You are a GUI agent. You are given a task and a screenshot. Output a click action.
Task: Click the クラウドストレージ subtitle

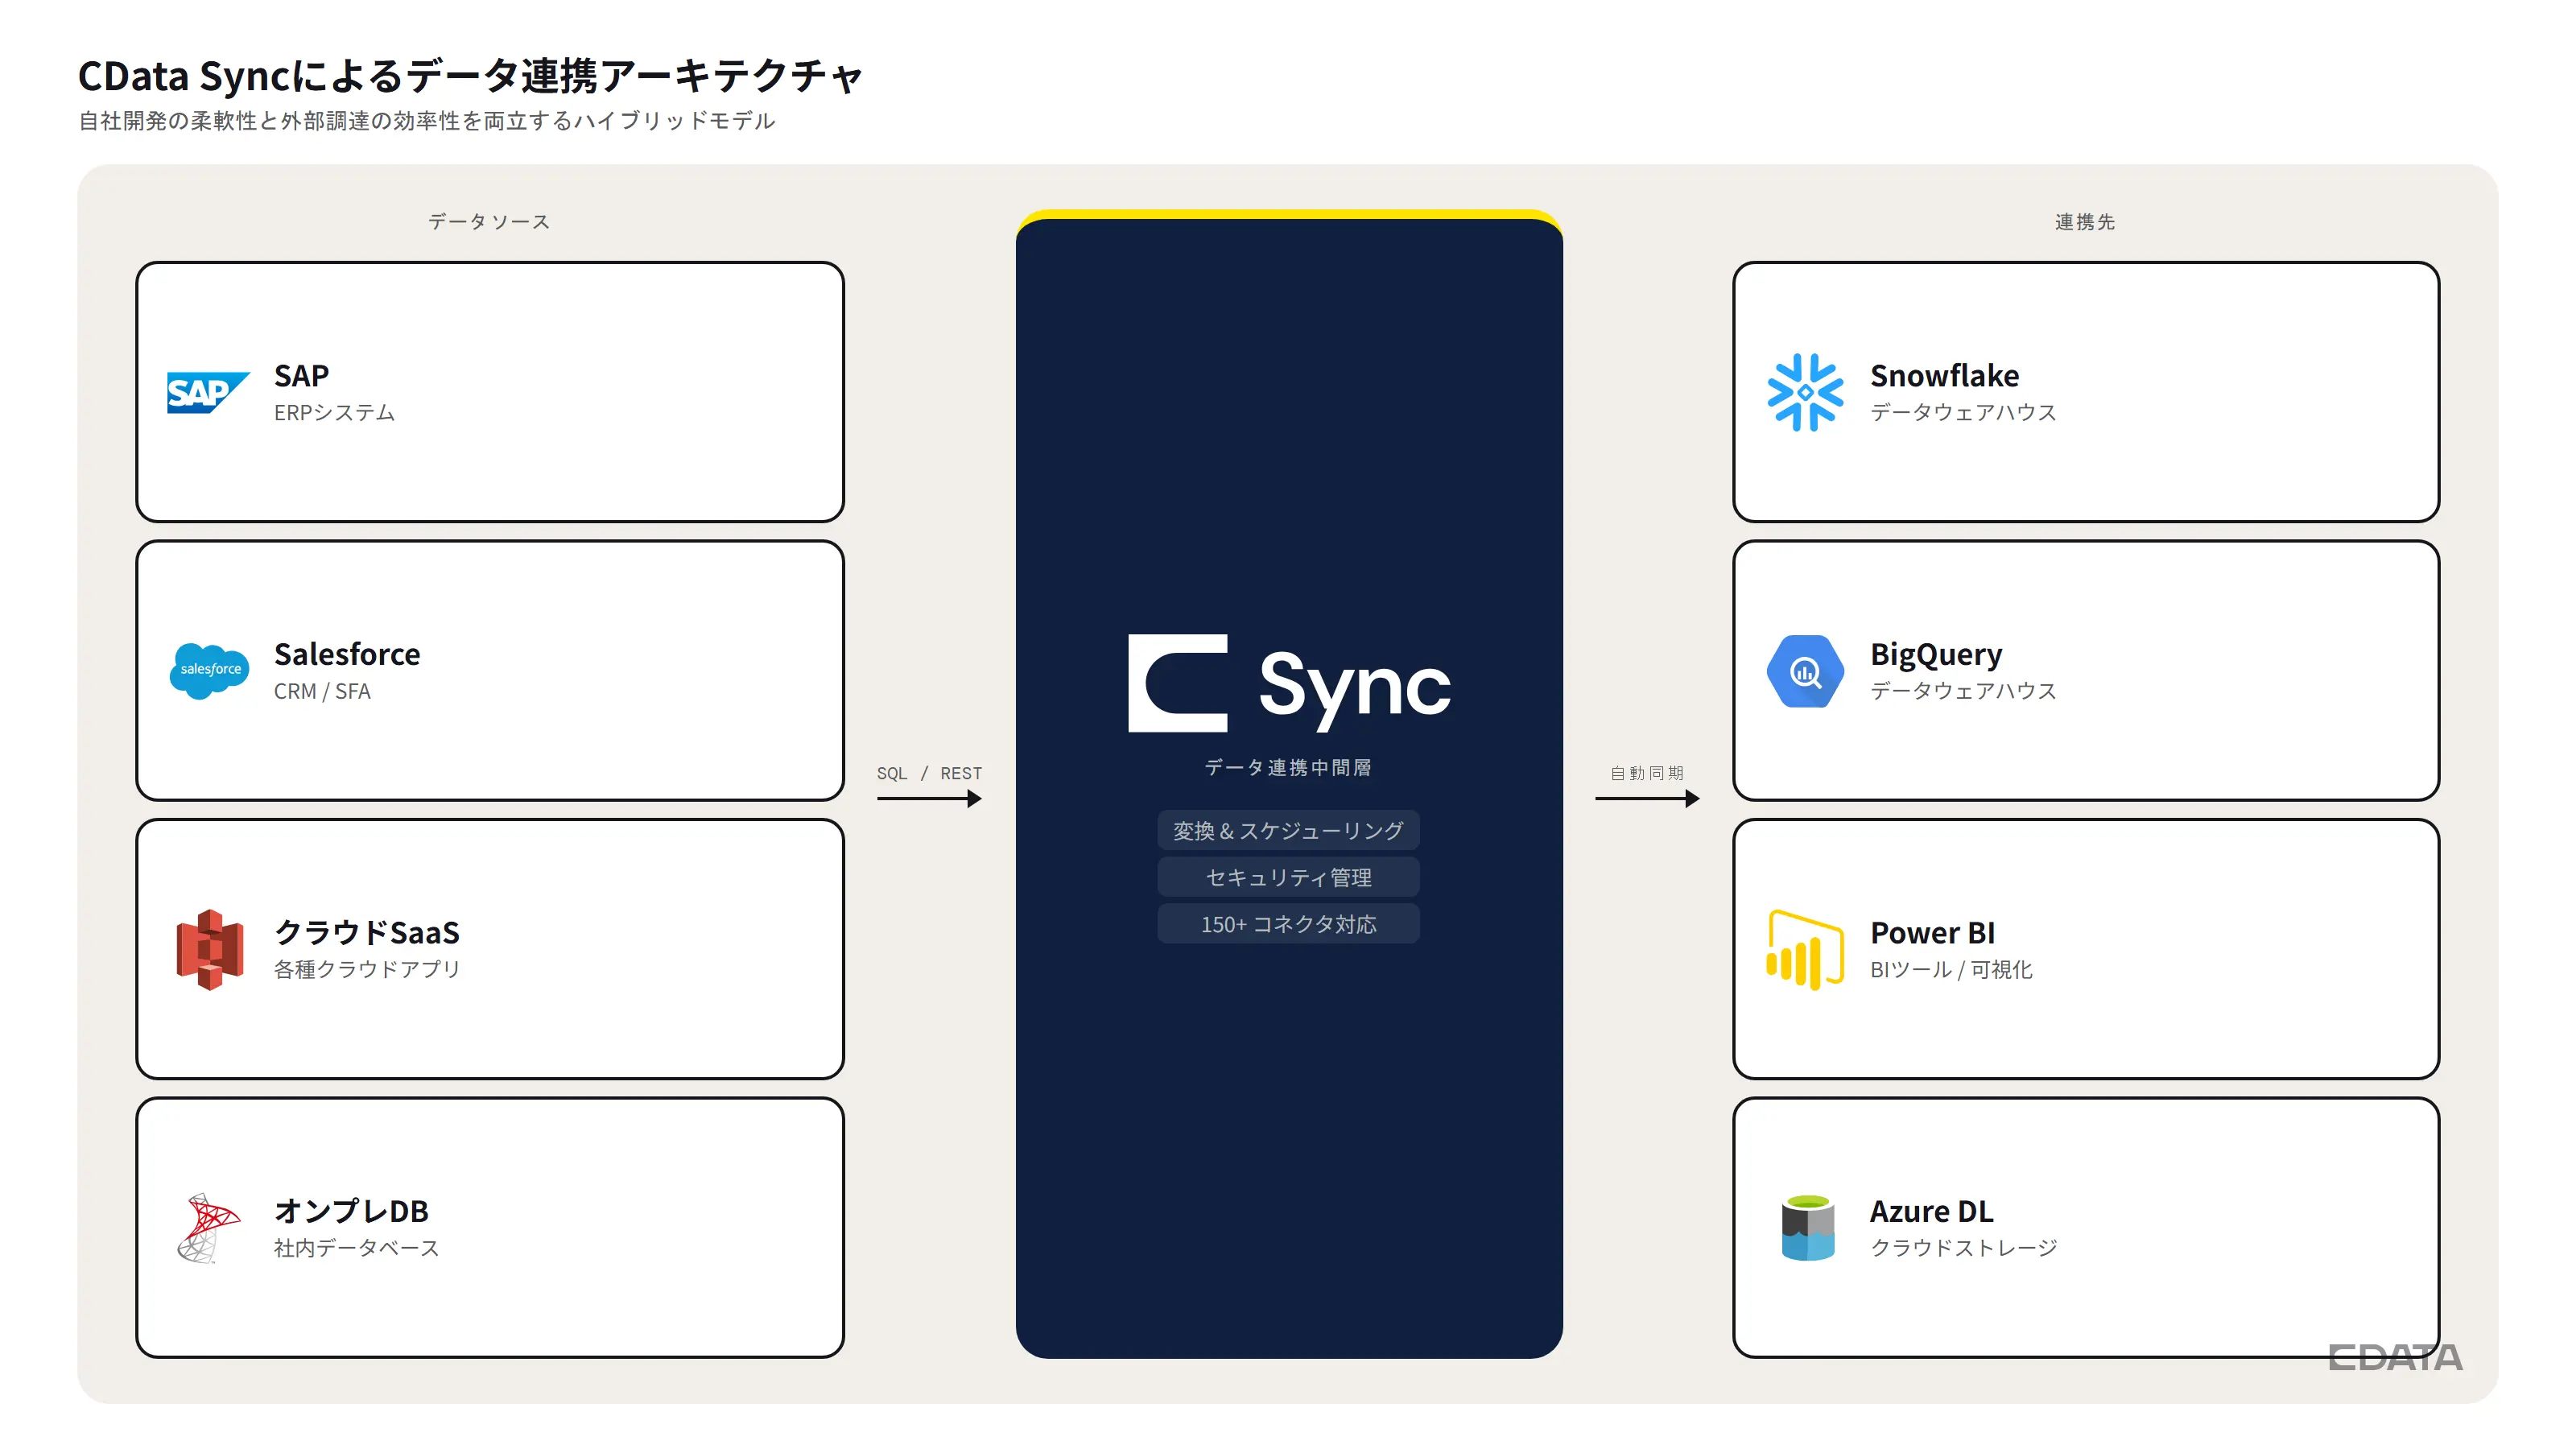pos(1963,1248)
